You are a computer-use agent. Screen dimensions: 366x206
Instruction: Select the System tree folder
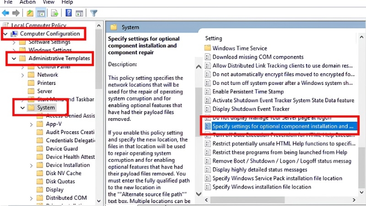tap(46, 108)
